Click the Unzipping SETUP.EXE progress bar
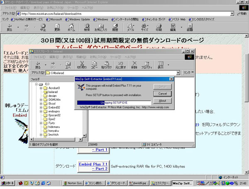This screenshot has width=249, height=189. coord(114,103)
